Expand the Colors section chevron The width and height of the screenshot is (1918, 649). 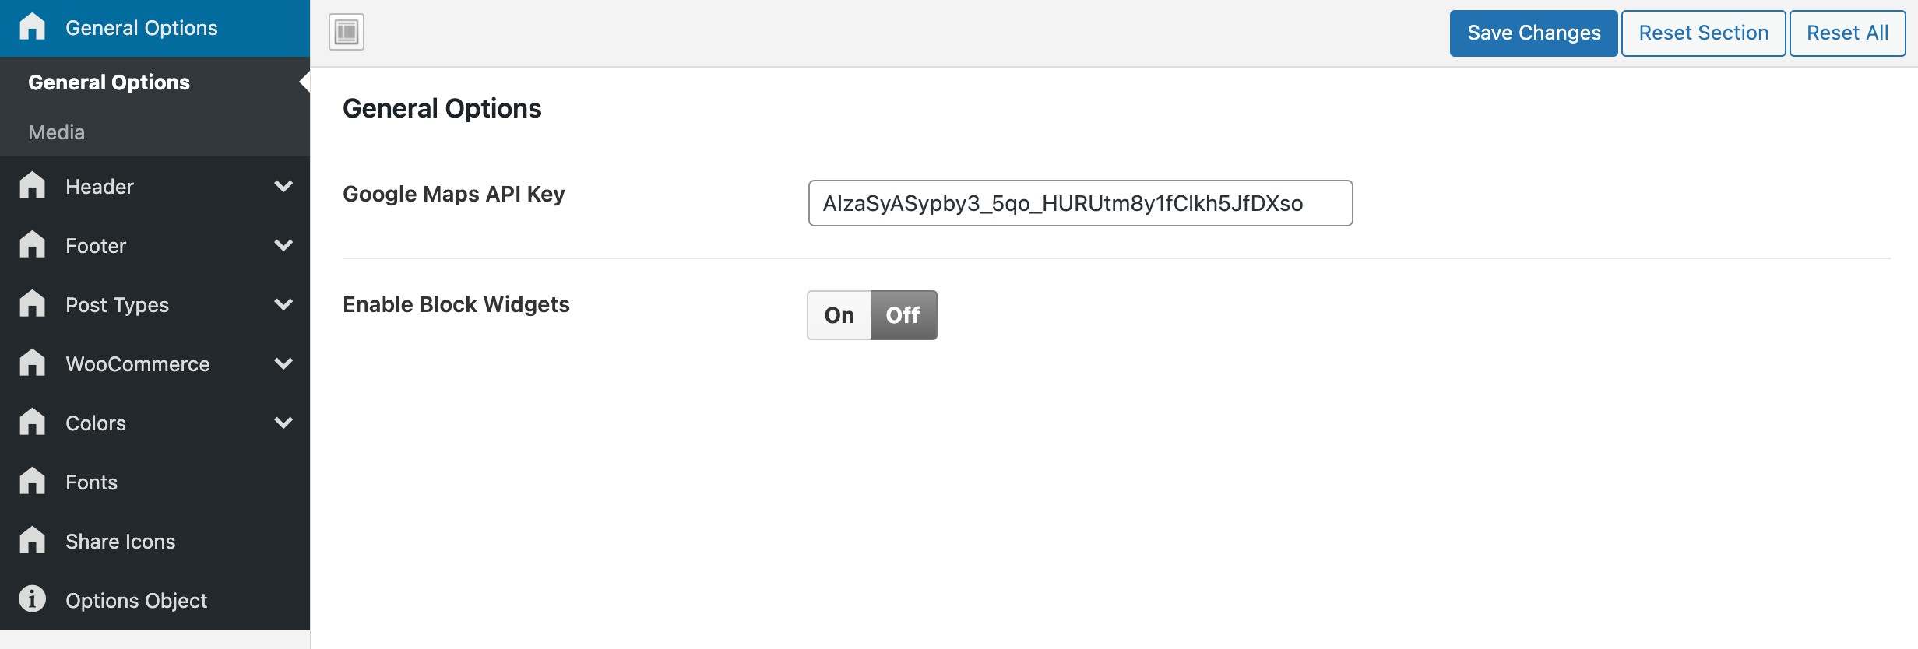point(283,423)
